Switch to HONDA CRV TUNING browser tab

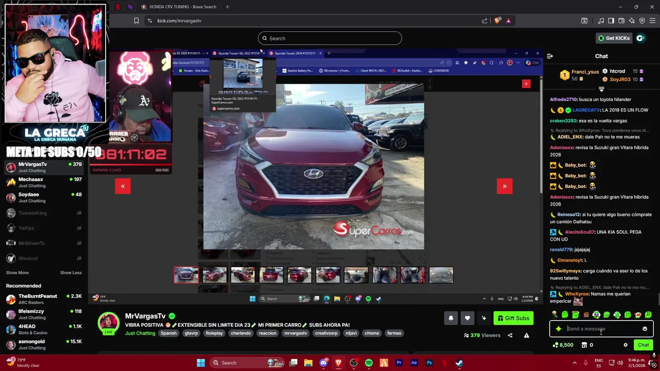pyautogui.click(x=179, y=7)
